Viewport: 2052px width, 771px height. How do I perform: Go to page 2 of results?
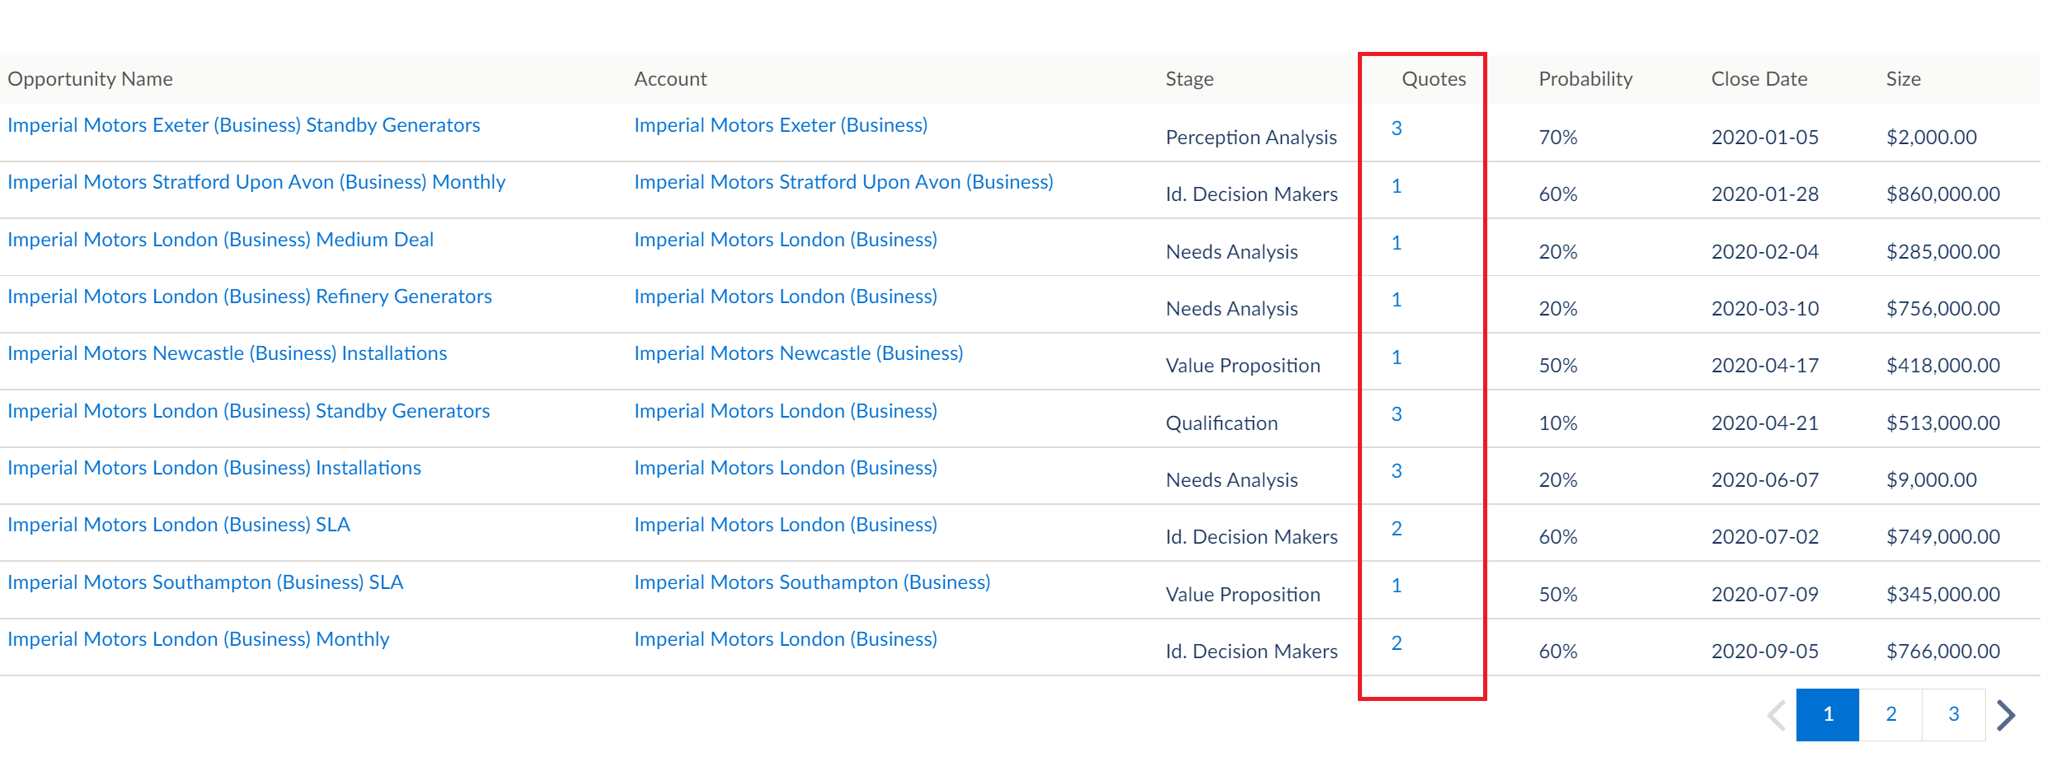(x=1890, y=715)
